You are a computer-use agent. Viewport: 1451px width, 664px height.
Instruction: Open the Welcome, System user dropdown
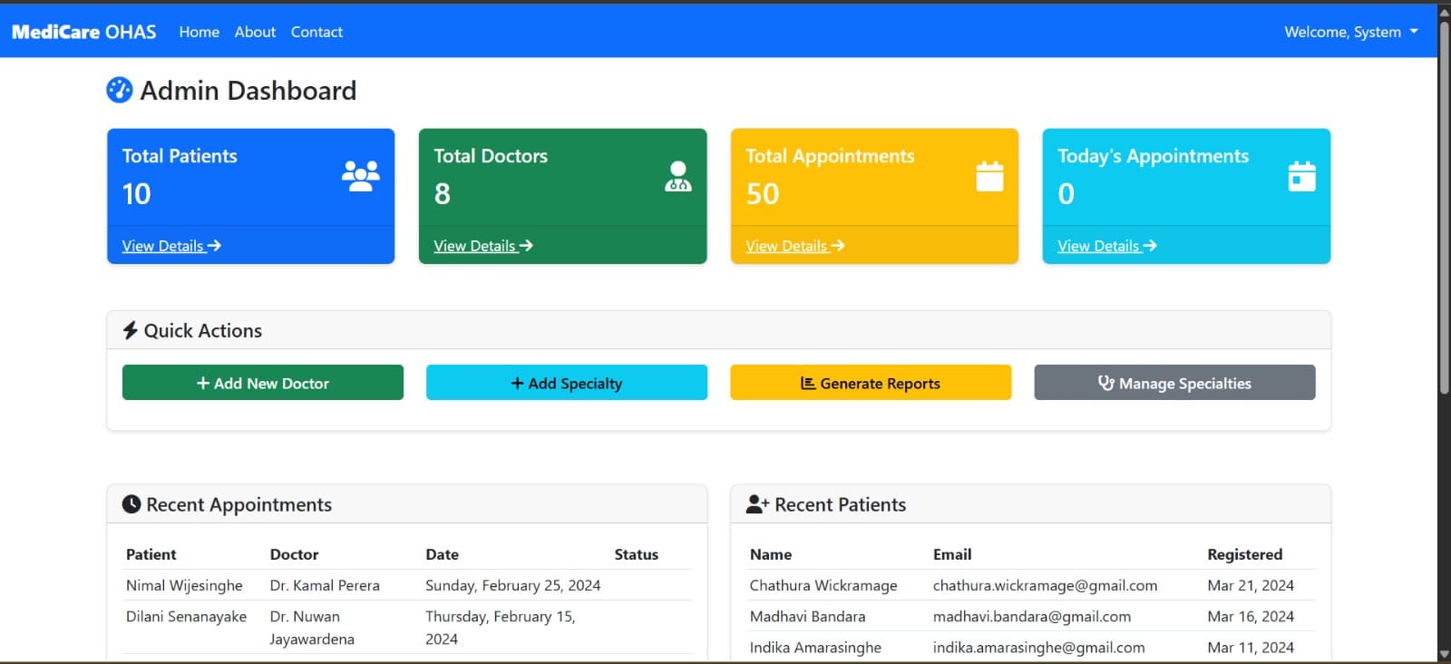coord(1350,32)
